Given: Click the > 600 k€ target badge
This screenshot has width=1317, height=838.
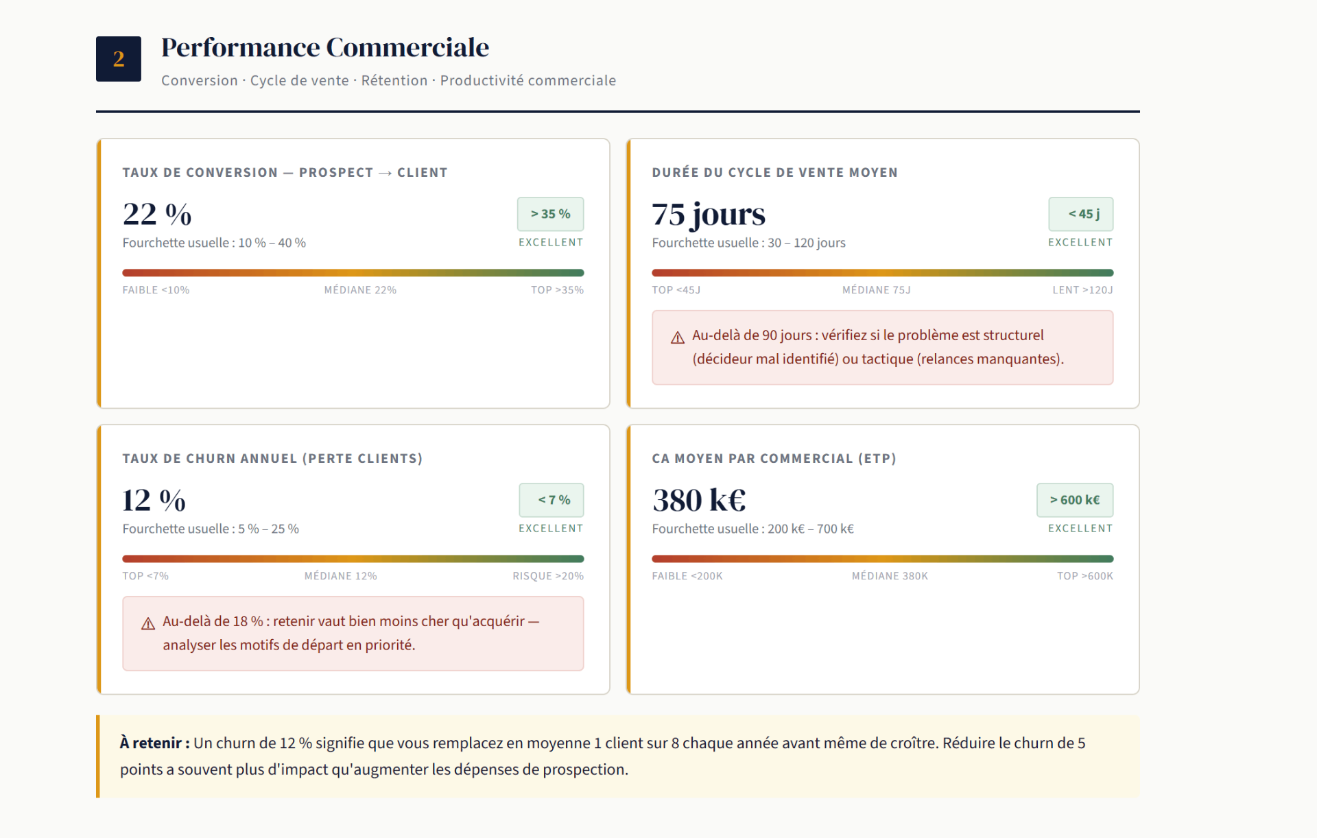Looking at the screenshot, I should point(1075,500).
